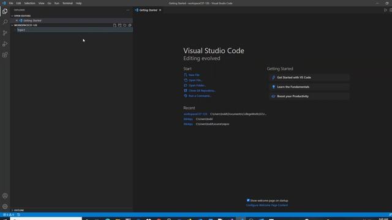This screenshot has width=392, height=220.
Task: Click Collapse Folders icon in Explorer
Action: [130, 25]
